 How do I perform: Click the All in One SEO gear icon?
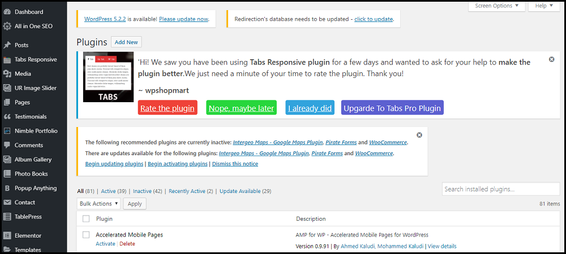point(7,27)
